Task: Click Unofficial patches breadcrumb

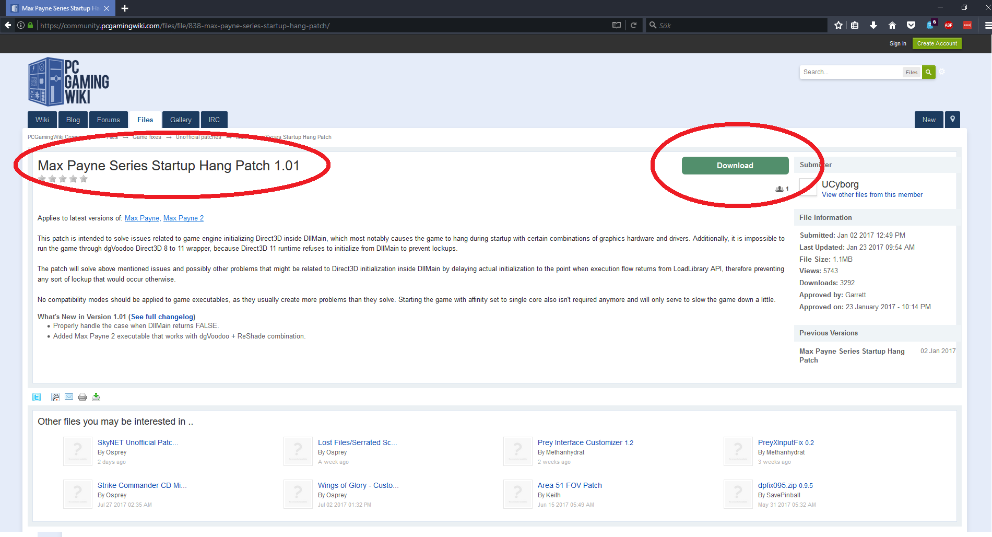Action: tap(198, 137)
